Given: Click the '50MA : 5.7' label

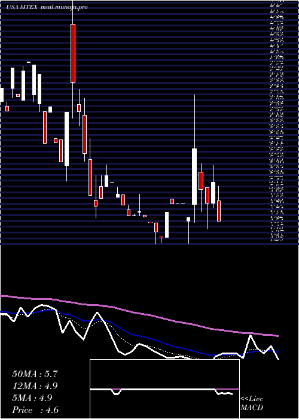Looking at the screenshot, I should pos(35,374).
